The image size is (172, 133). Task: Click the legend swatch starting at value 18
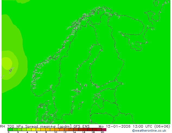[x=95, y=129]
